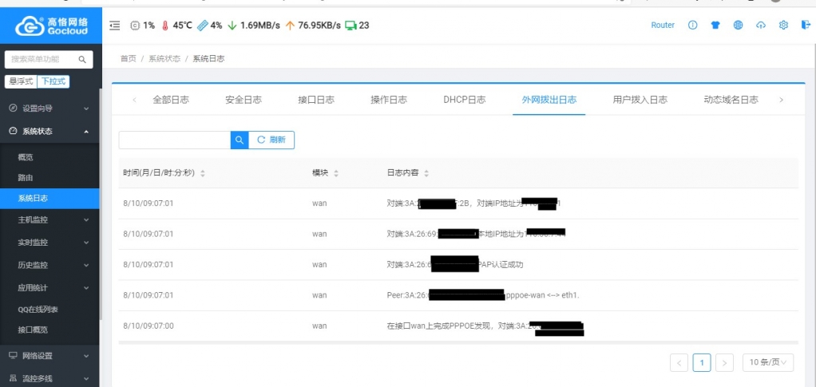Click the log search input field
816x387 pixels.
point(175,140)
